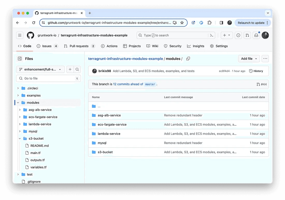Click the site information icon in address bar
Image resolution: width=285 pixels, height=200 pixels.
coord(44,23)
